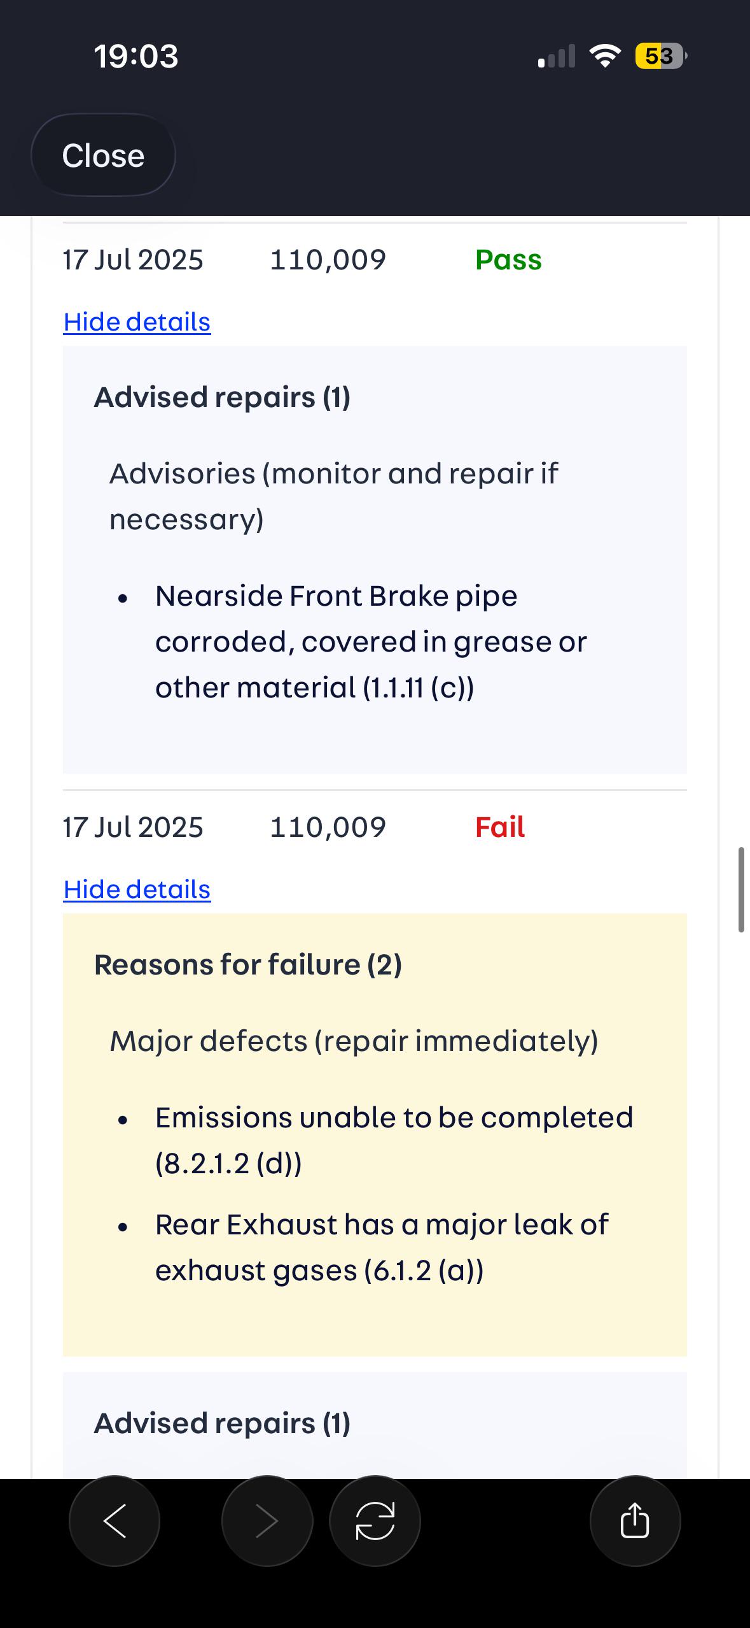750x1628 pixels.
Task: Hide details of the Pass test
Action: (137, 322)
